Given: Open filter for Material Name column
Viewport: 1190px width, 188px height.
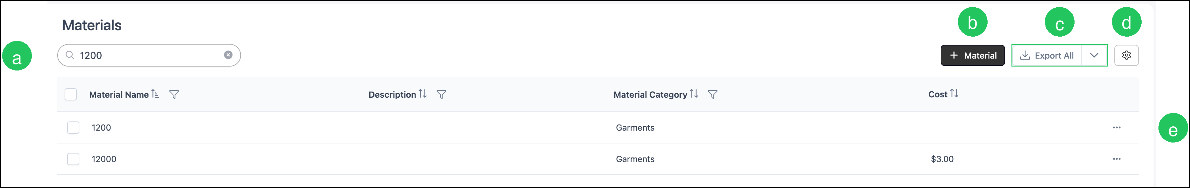Looking at the screenshot, I should tap(174, 95).
